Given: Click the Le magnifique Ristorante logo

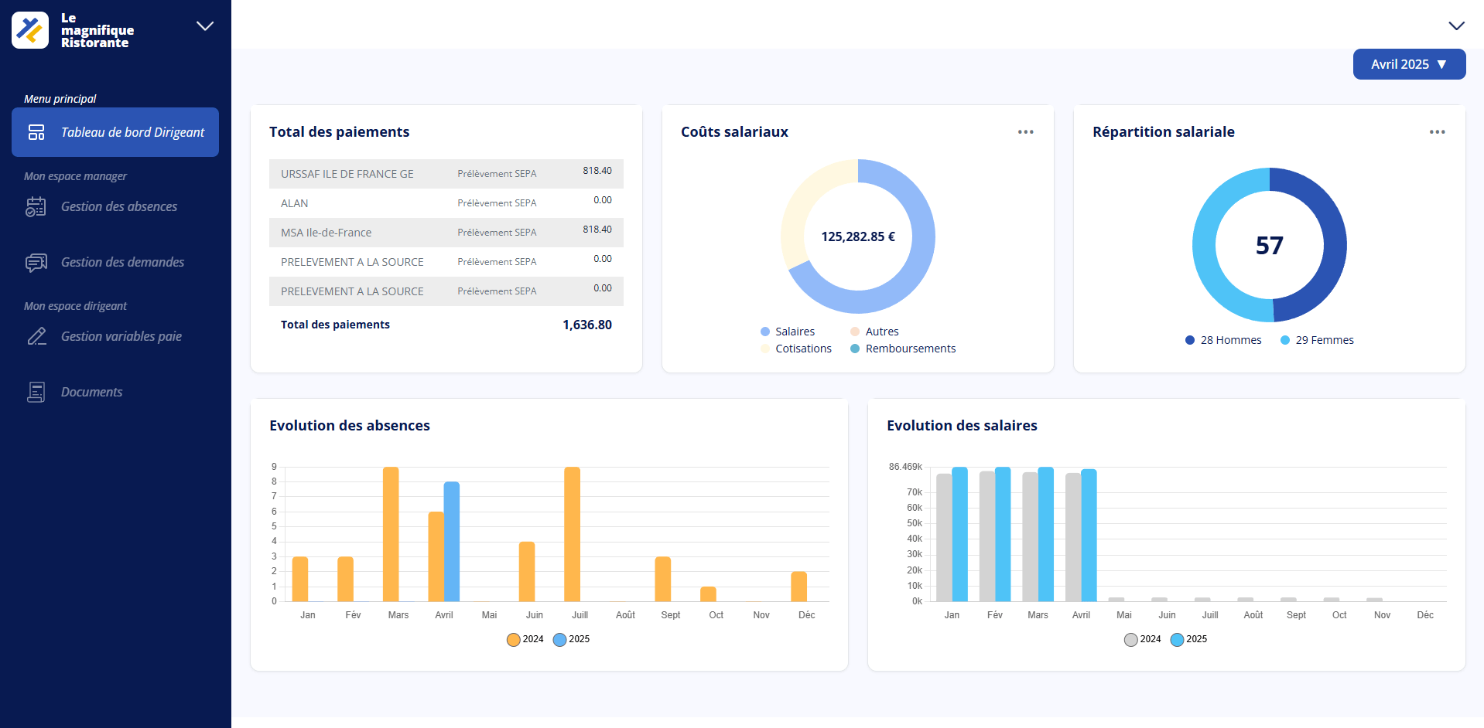Looking at the screenshot, I should pyautogui.click(x=29, y=29).
